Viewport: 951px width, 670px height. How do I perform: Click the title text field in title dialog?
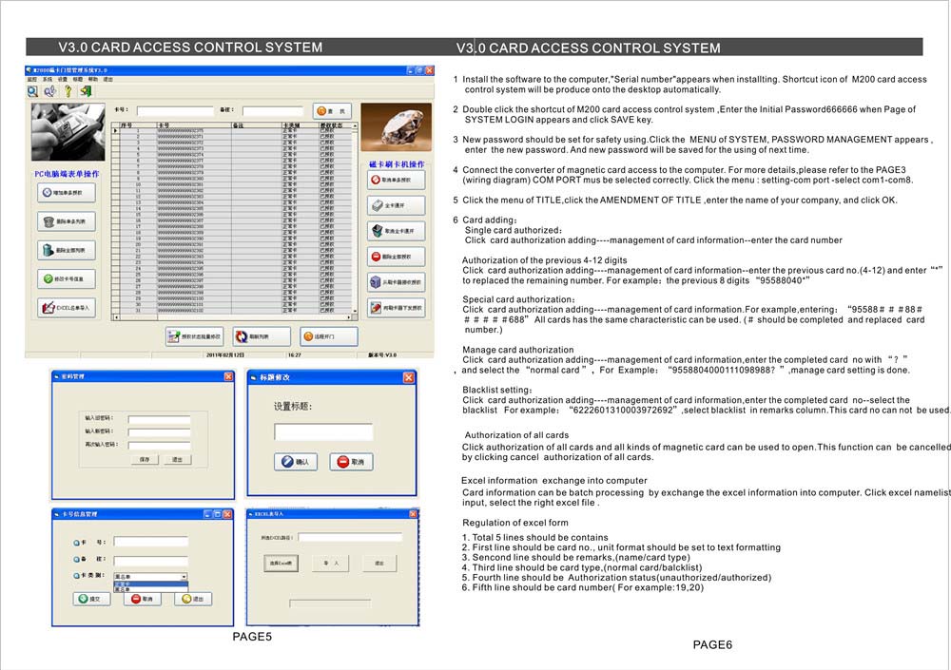pos(323,431)
